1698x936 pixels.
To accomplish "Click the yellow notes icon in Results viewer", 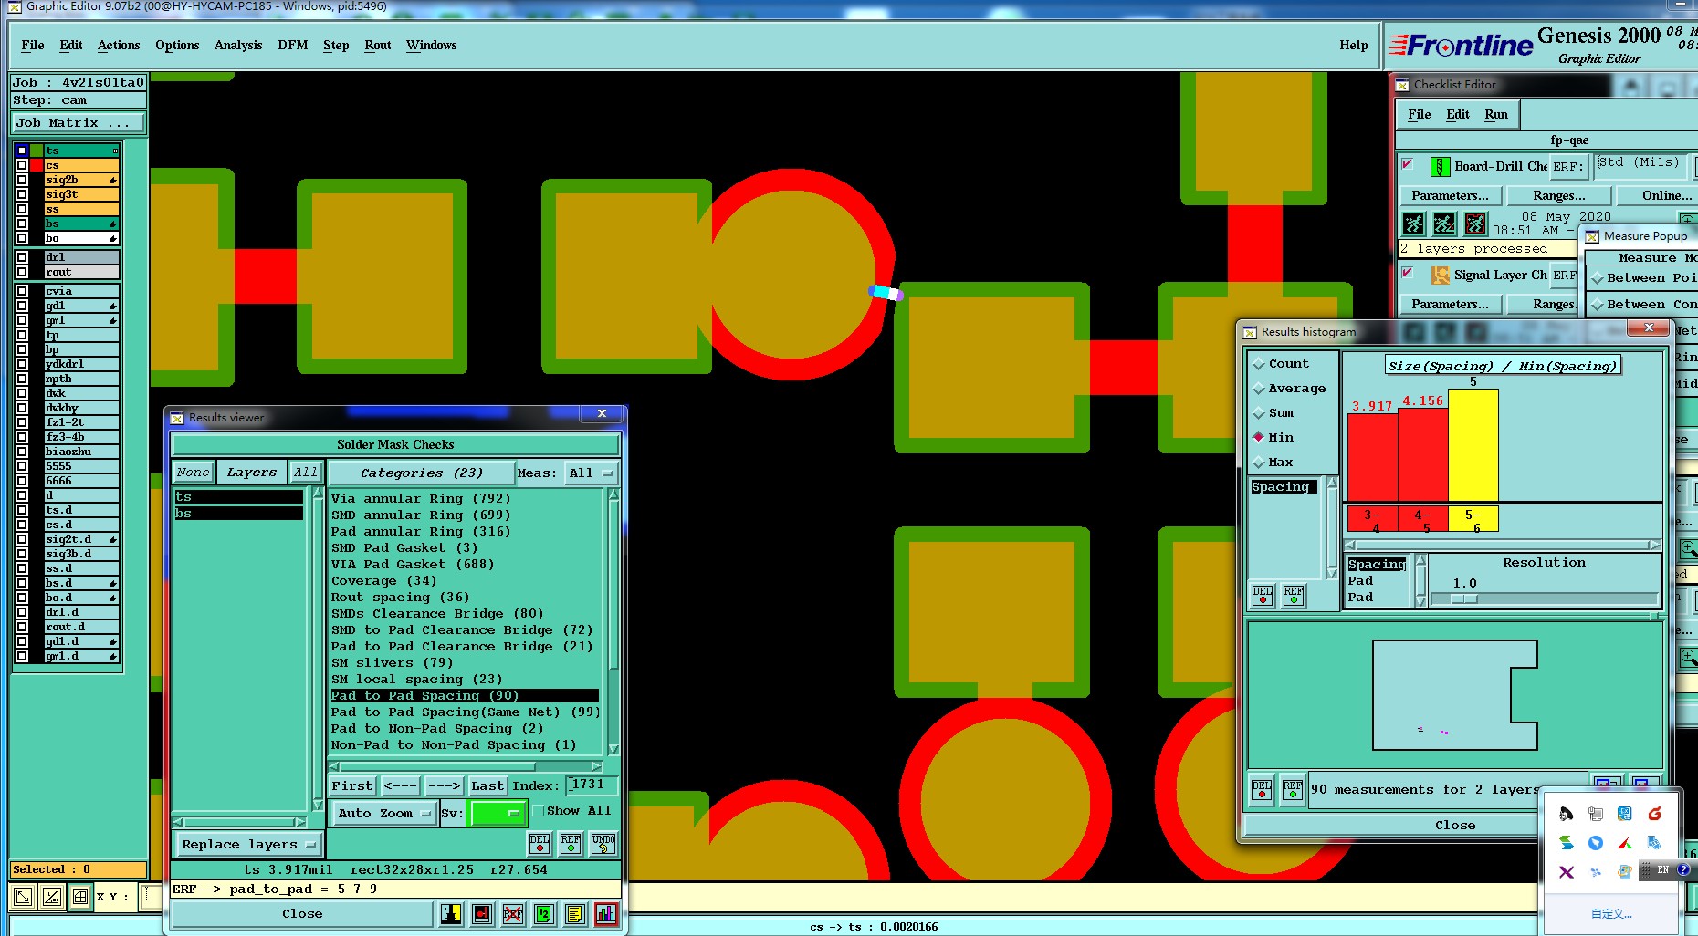I will click(575, 913).
